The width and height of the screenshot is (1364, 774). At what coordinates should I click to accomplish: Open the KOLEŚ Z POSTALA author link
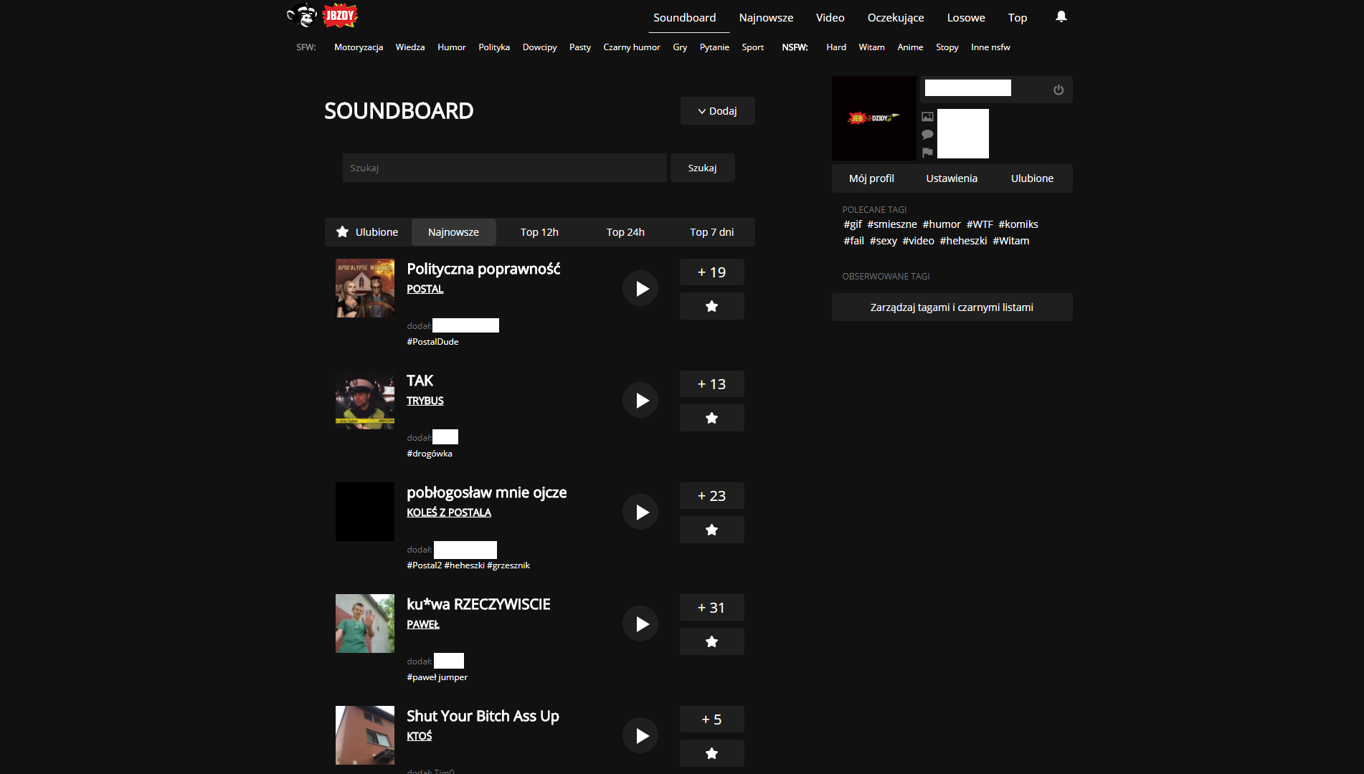[x=449, y=512]
